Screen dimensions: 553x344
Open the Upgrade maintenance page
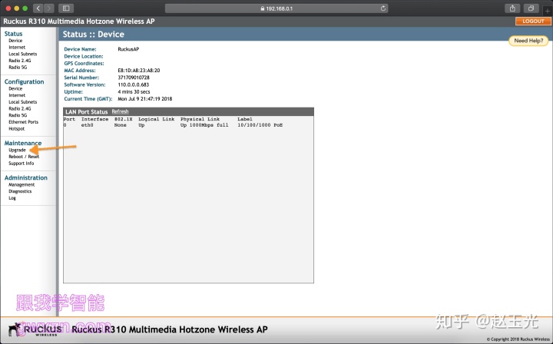tap(17, 150)
